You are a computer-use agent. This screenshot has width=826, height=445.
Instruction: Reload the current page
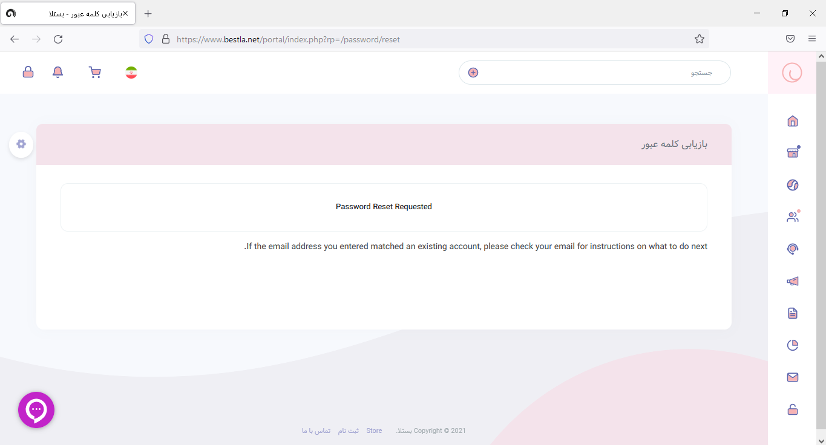(x=58, y=39)
